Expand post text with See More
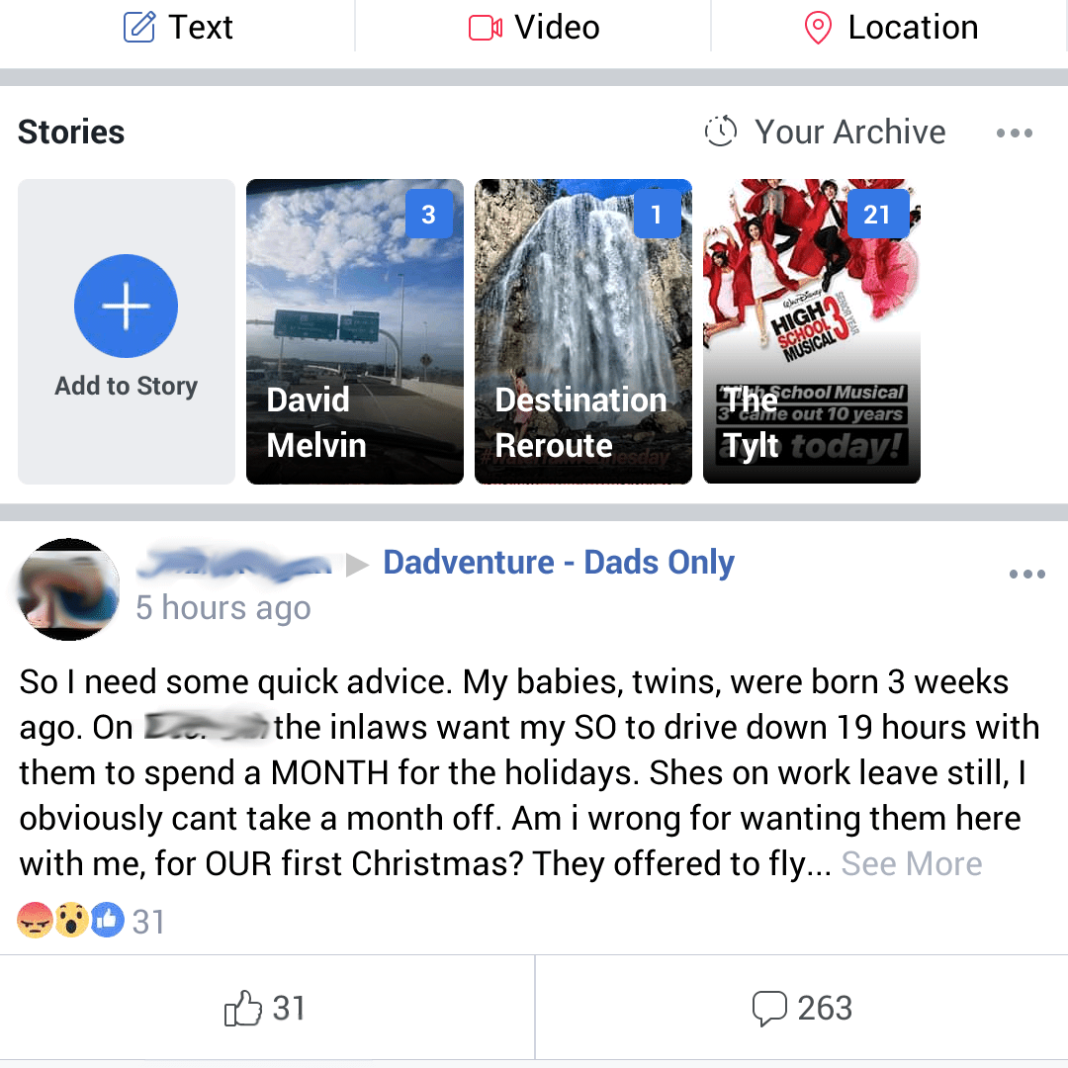This screenshot has height=1068, width=1068. point(912,864)
